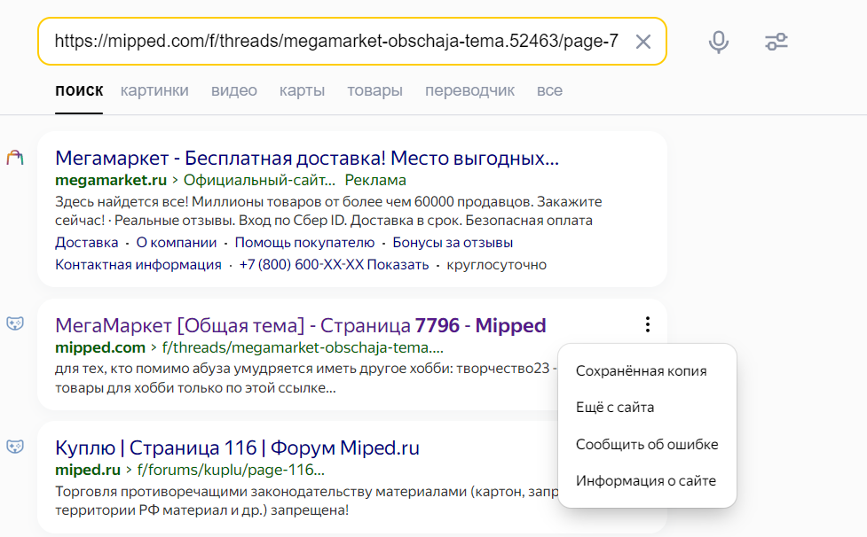The image size is (867, 537).
Task: Click inside the search URL input field
Action: 336,42
